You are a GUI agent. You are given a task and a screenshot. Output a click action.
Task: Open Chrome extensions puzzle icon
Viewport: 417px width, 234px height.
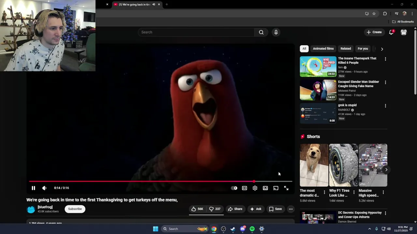(385, 14)
